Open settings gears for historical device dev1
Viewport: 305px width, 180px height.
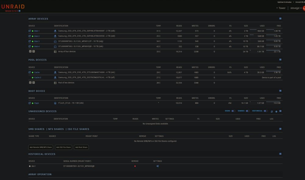158,166
